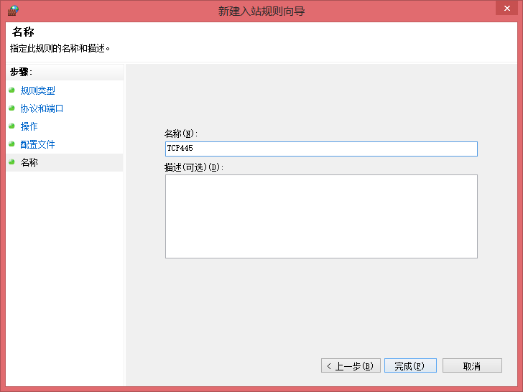Go to the 规则类型 step
Image resolution: width=523 pixels, height=392 pixels.
click(x=37, y=90)
